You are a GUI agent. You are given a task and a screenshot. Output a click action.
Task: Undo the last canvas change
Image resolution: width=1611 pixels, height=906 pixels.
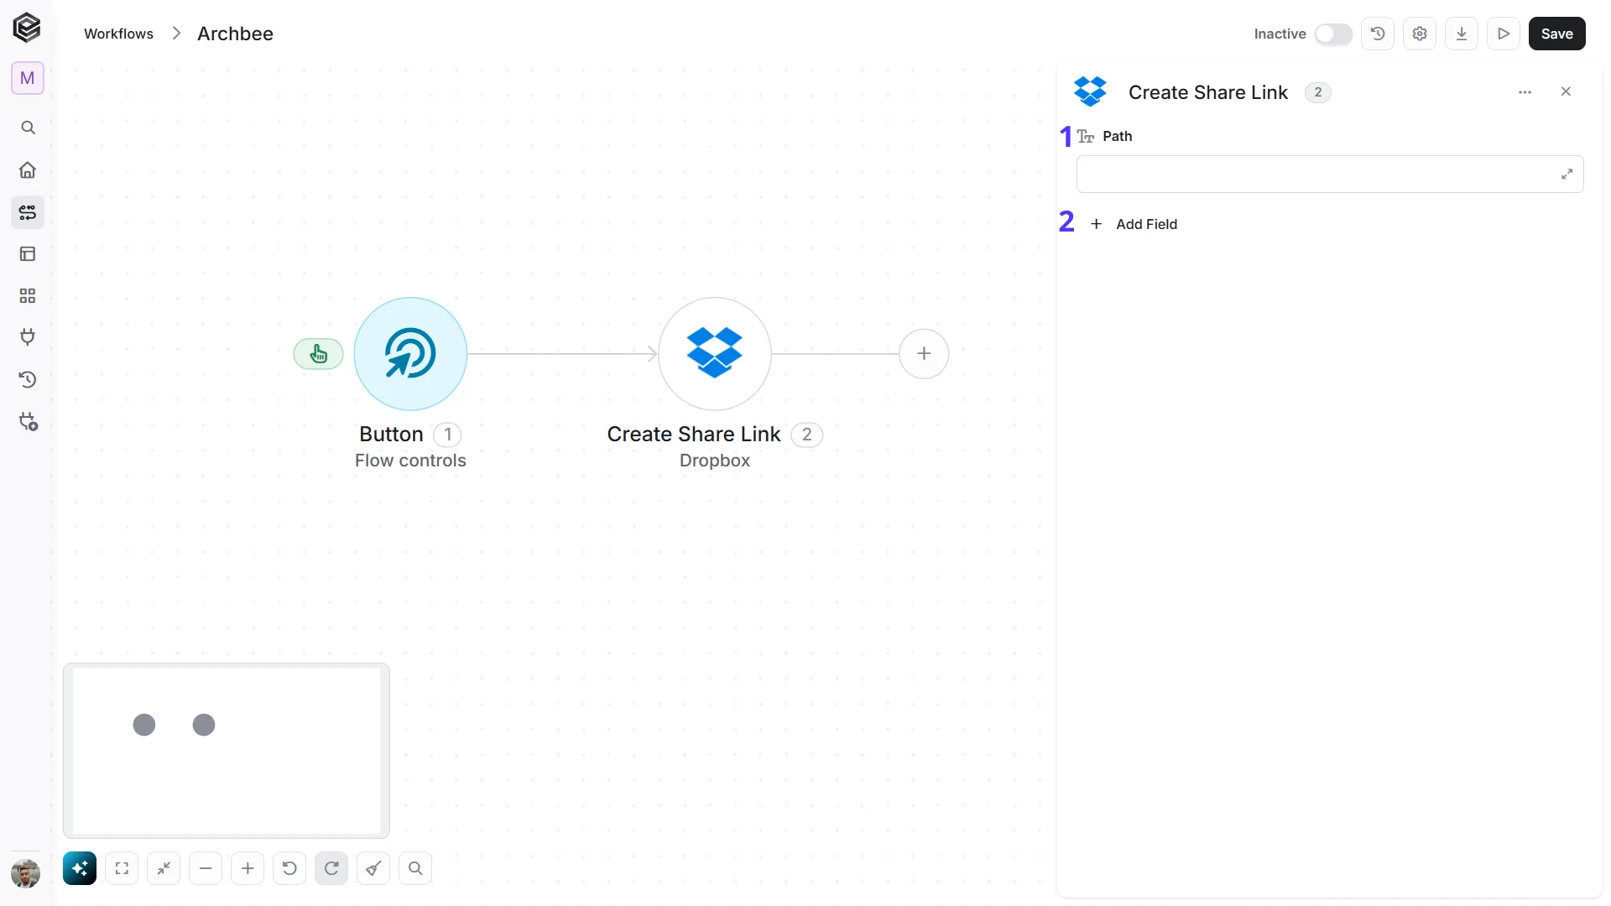[x=289, y=868]
